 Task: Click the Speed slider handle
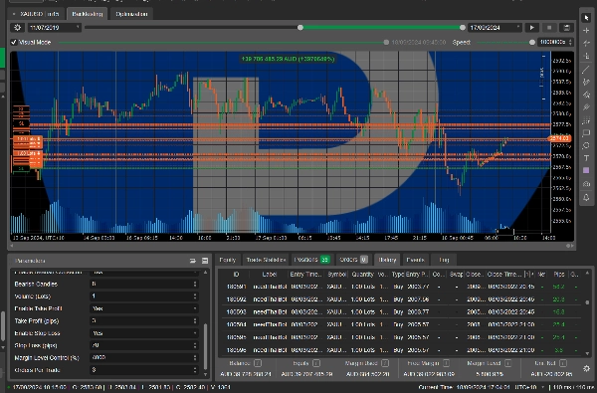[x=532, y=42]
